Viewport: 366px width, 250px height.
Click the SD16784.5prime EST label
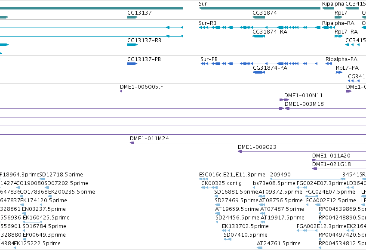tap(44, 226)
